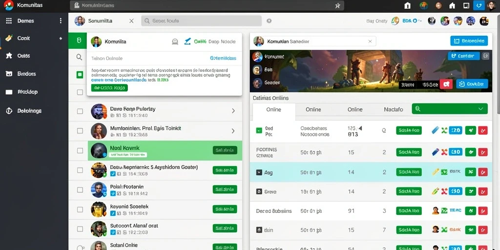The width and height of the screenshot is (500, 250).
Task: Switch to the second Online tab
Action: 313,109
